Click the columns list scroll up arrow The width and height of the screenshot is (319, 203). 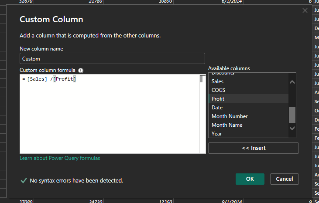pos(292,82)
